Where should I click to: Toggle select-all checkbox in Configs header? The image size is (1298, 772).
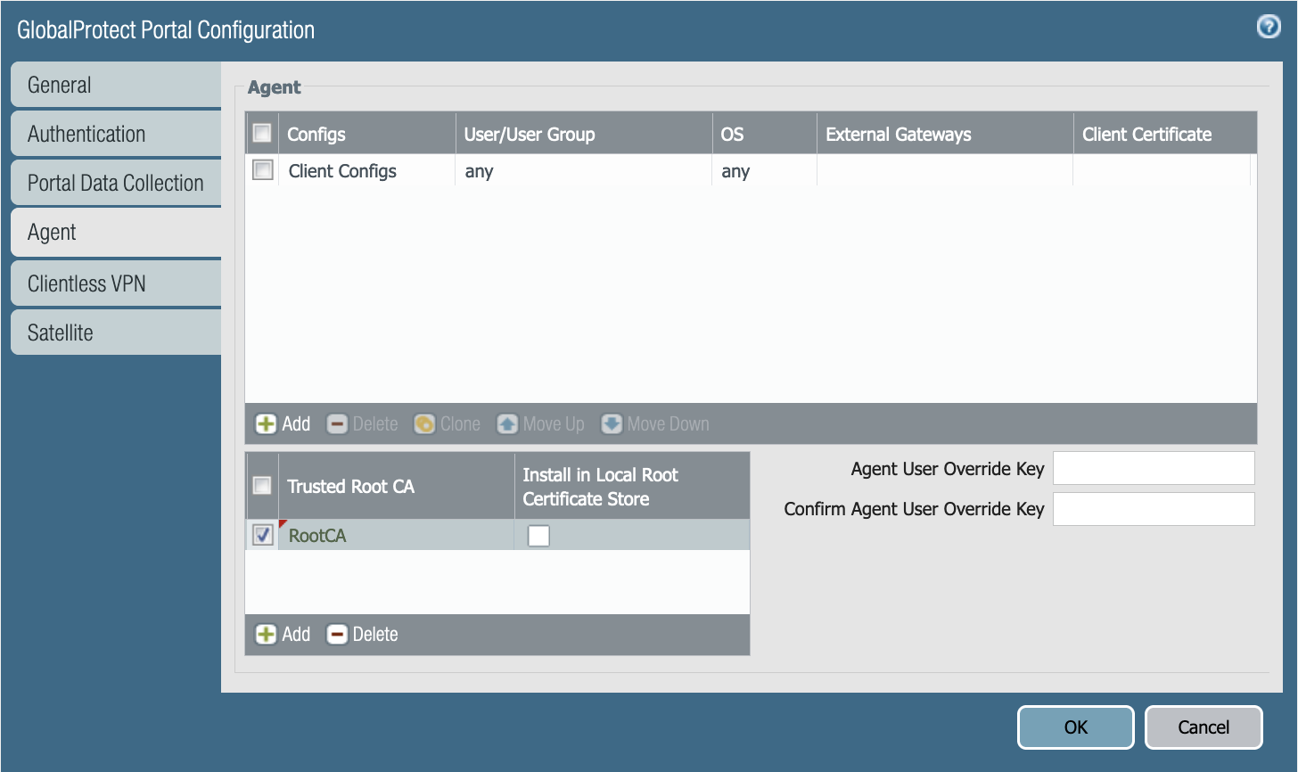coord(262,134)
